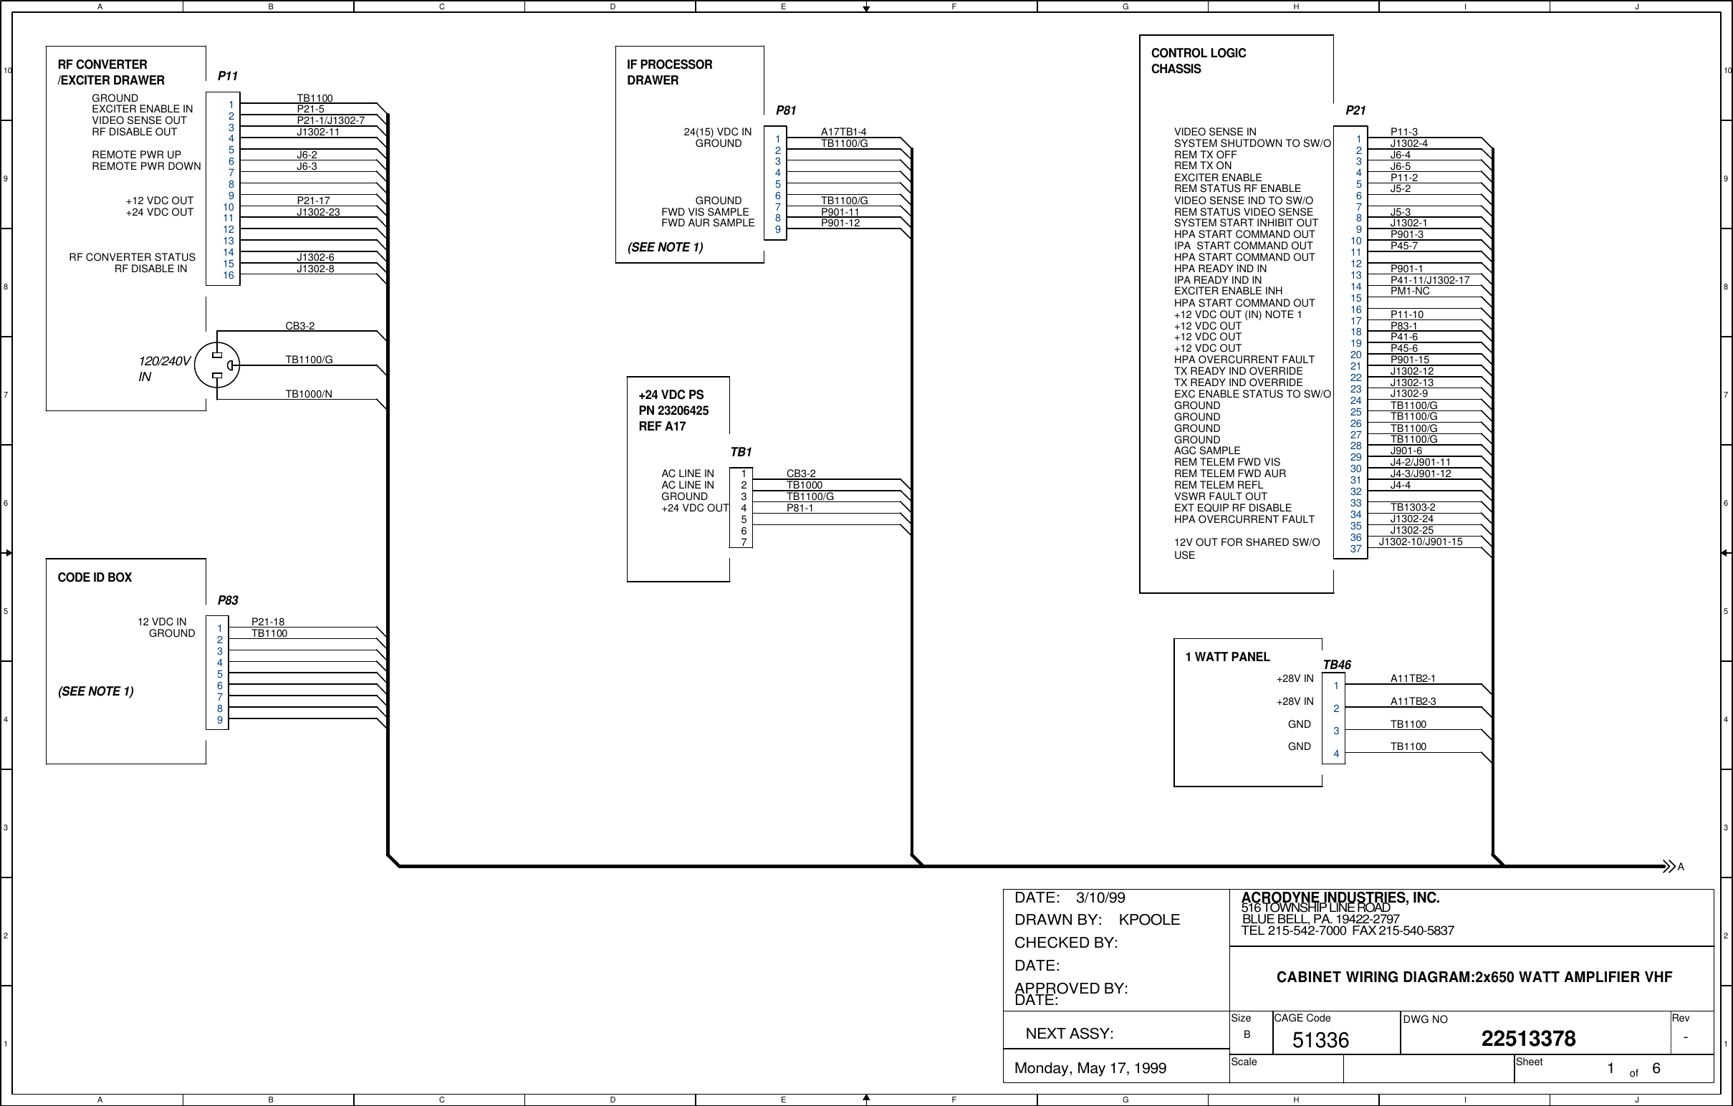Screen dimensions: 1733x1106
Task: Click pin 37 on the P21 connector
Action: 1355,549
